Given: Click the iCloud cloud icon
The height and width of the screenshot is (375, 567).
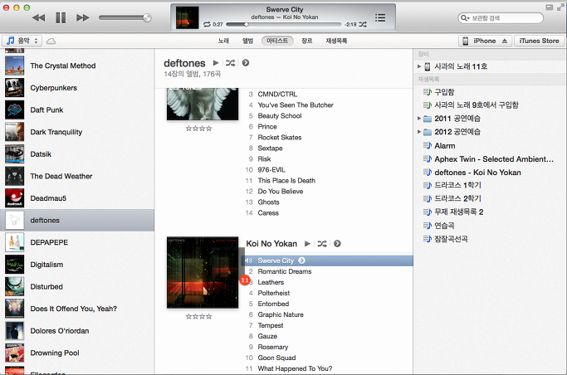Looking at the screenshot, I should 51,41.
